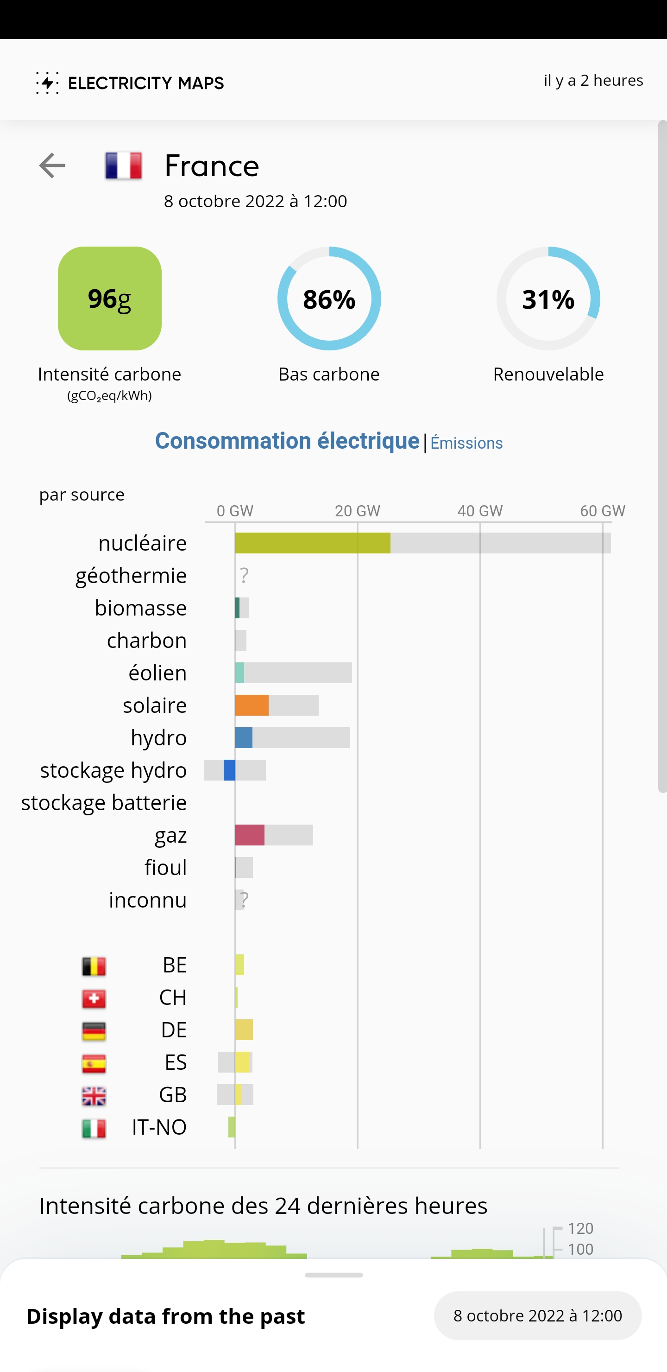
Task: Tap the gaz production bar
Action: (x=250, y=835)
